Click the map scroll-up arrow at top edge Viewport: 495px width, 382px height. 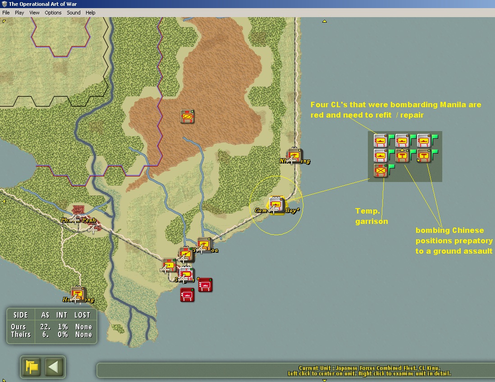324,21
